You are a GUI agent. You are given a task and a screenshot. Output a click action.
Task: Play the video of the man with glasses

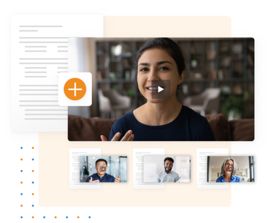click(x=103, y=169)
